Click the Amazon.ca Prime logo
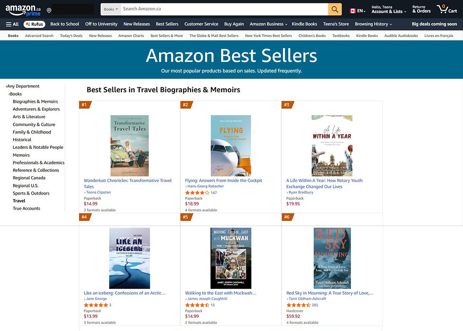Image resolution: width=463 pixels, height=331 pixels. [x=24, y=9]
